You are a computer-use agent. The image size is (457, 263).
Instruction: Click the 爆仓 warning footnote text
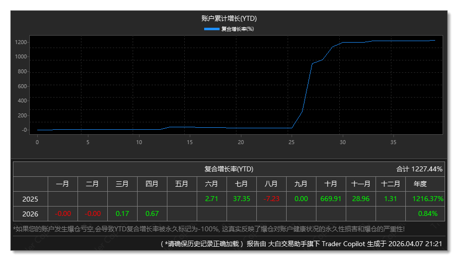(209, 228)
